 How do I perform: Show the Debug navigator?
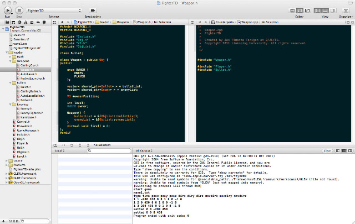32,22
